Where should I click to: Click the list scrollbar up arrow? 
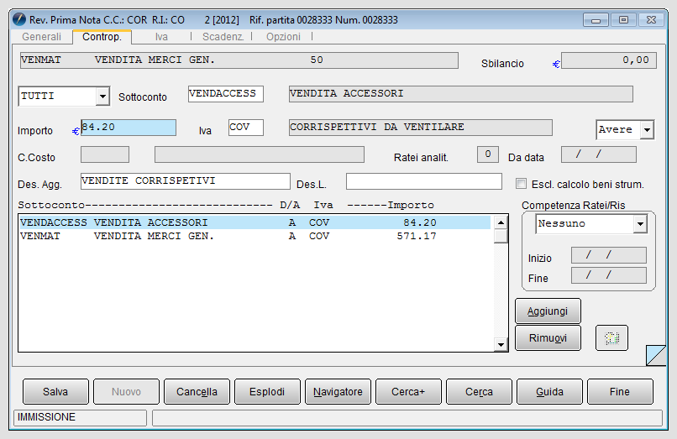click(x=501, y=222)
